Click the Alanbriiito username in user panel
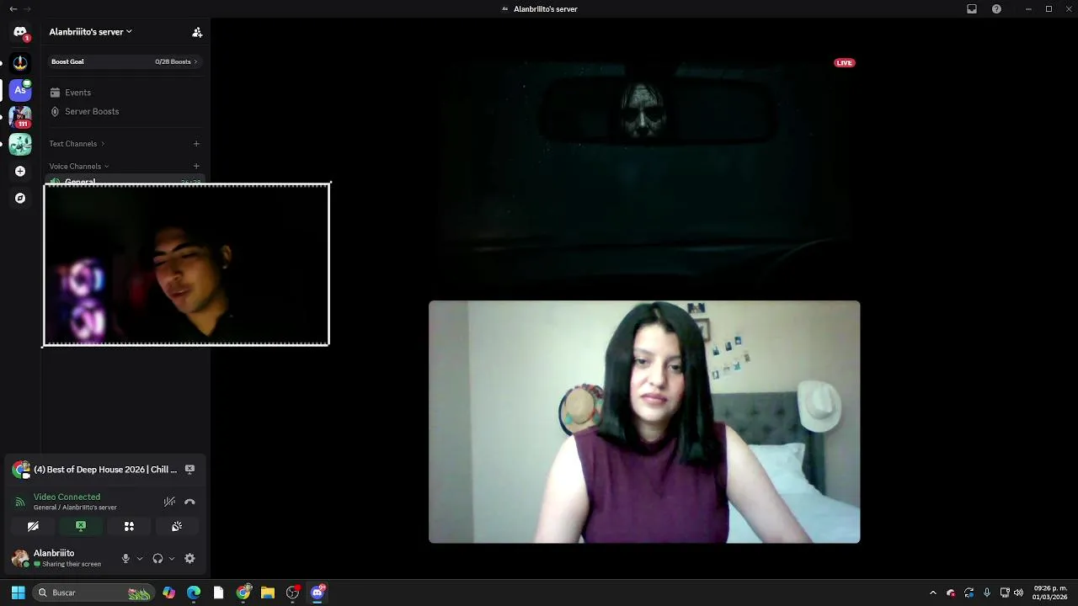1078x606 pixels. pos(54,553)
